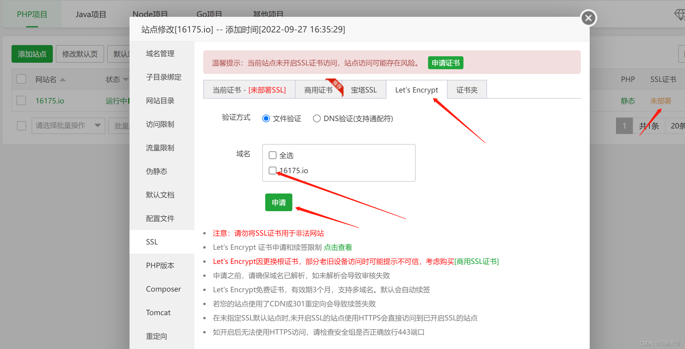Open the commercial SSL certificate purchase link
Screen dimensions: 685x349
[476, 262]
